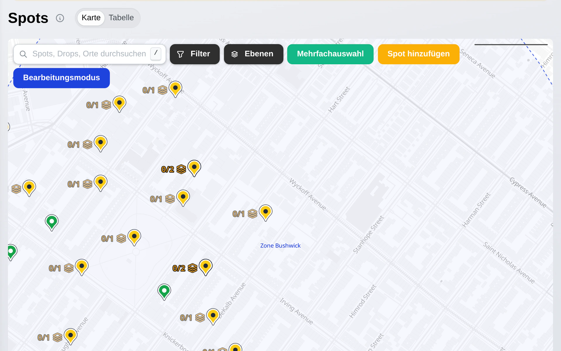The image size is (561, 351).
Task: Select the yellow 0/1 pin nearest Zone Bushwick
Action: 266,213
